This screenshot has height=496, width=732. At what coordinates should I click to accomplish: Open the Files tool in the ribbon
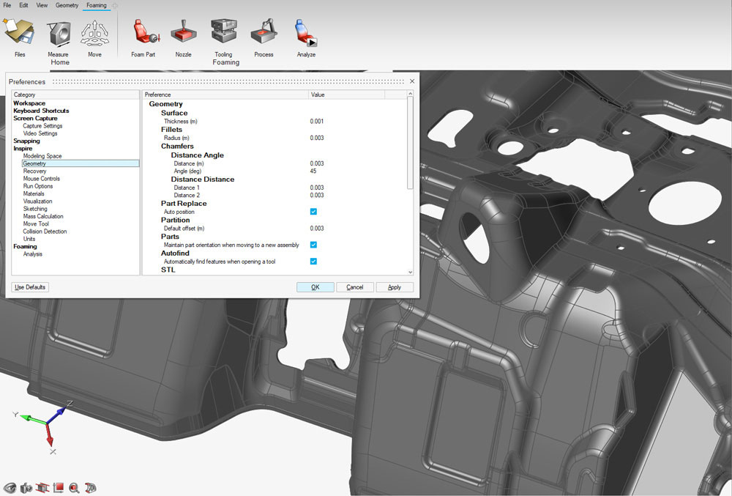pos(20,34)
